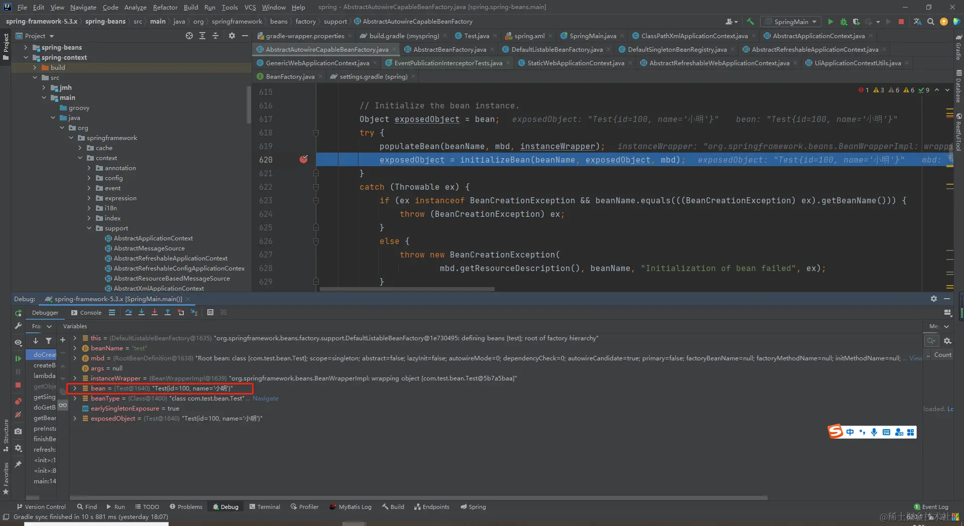Open Evaluate Expression calculator icon
Viewport: 964px width, 526px height.
(210, 312)
